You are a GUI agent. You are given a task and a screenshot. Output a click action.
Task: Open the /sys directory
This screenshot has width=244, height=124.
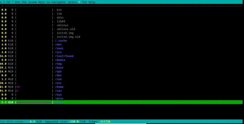click(59, 95)
